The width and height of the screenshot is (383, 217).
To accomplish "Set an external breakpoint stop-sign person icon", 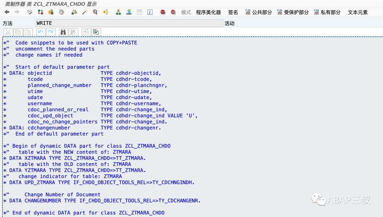I will point(173,12).
